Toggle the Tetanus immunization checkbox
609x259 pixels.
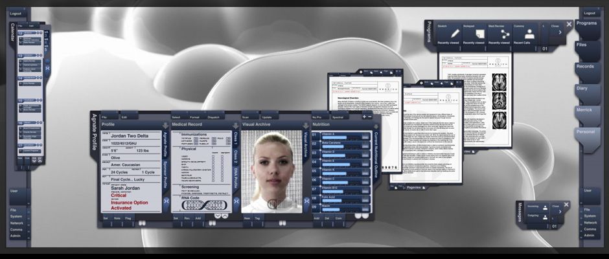pos(196,138)
